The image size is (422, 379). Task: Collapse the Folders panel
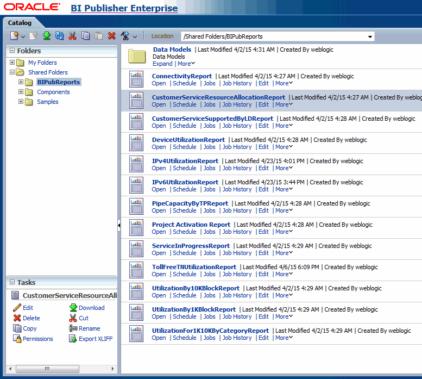coord(12,51)
